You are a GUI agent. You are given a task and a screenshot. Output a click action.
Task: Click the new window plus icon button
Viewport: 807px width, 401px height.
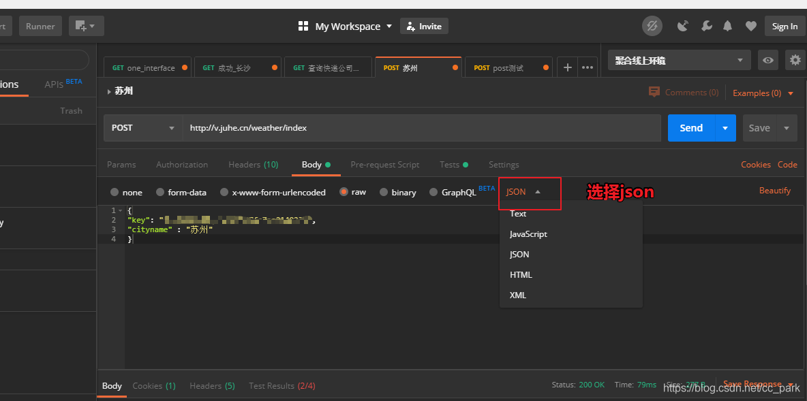(87, 26)
